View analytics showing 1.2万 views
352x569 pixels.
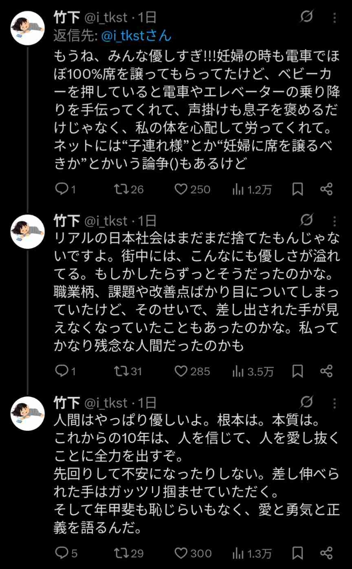238,189
